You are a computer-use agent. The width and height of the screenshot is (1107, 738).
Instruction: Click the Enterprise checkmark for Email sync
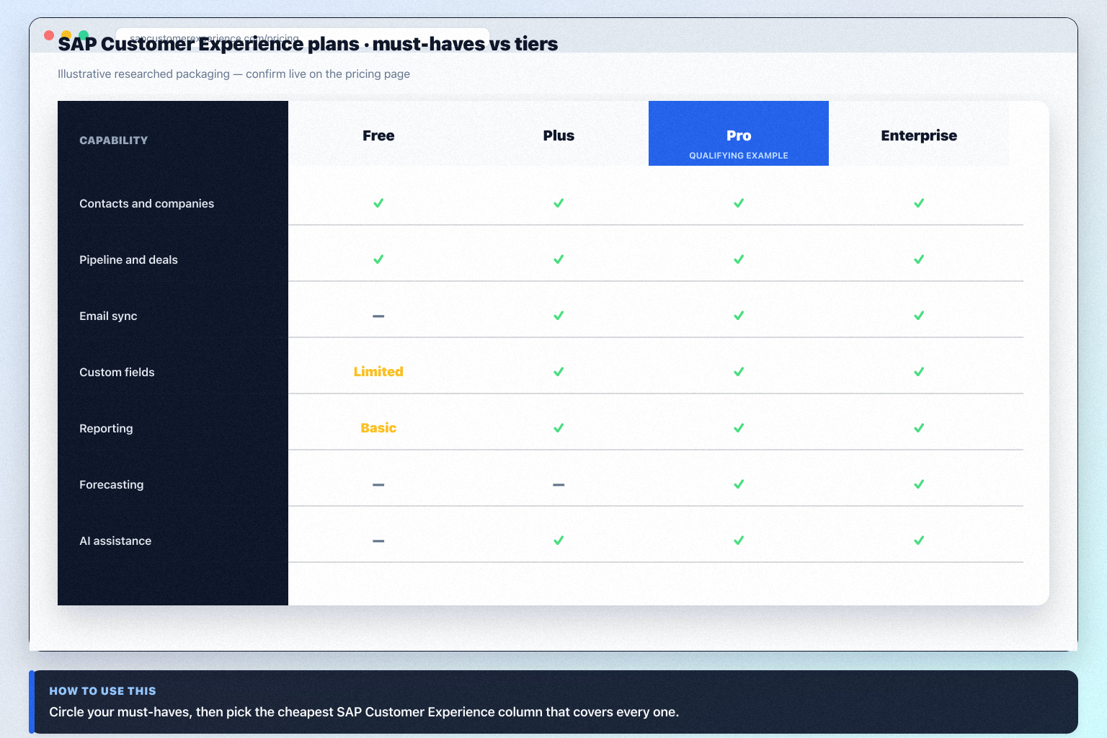919,316
